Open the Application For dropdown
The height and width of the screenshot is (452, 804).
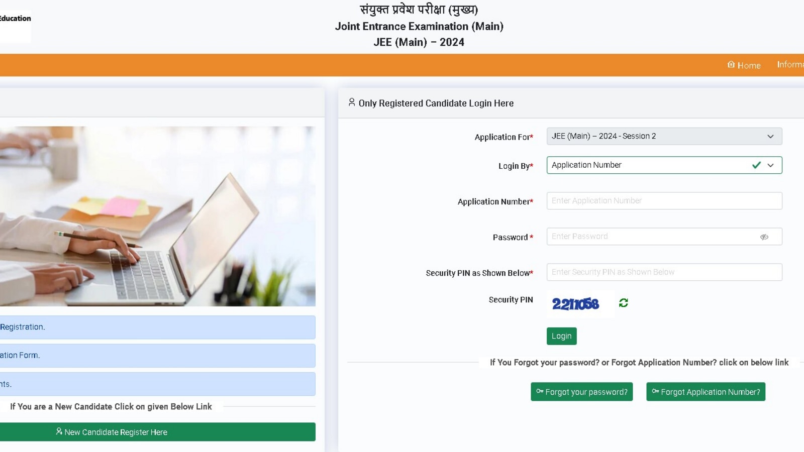coord(664,136)
